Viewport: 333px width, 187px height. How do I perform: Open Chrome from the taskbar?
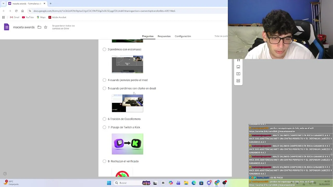coord(217,183)
